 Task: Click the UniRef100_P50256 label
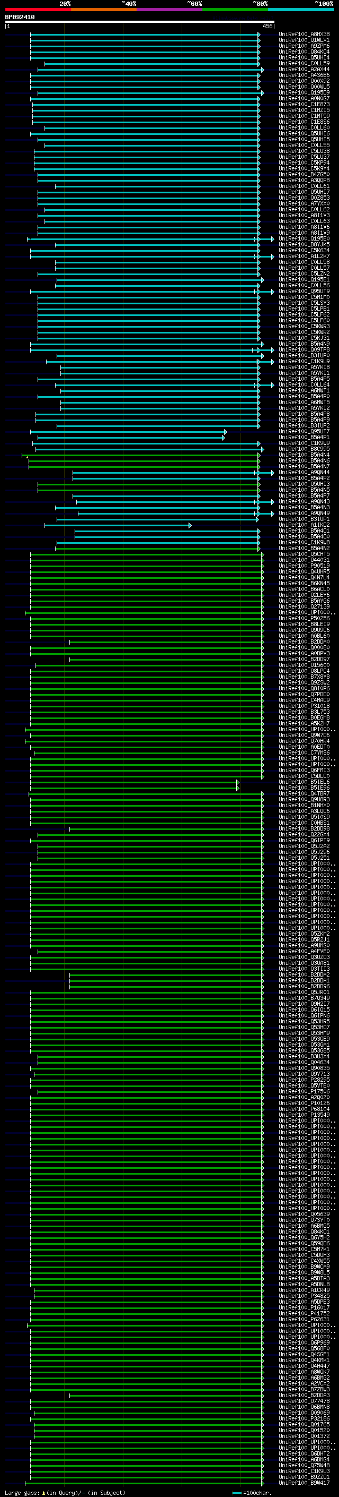click(304, 618)
